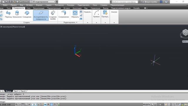Switch to the Сеть ribbon tab
Screen dimensions: 188x106
coord(28,8)
